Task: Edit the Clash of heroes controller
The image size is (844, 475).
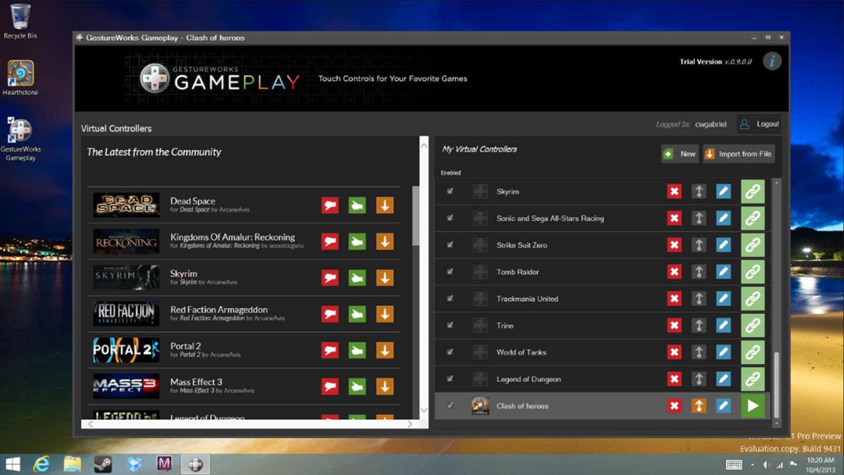Action: [723, 406]
